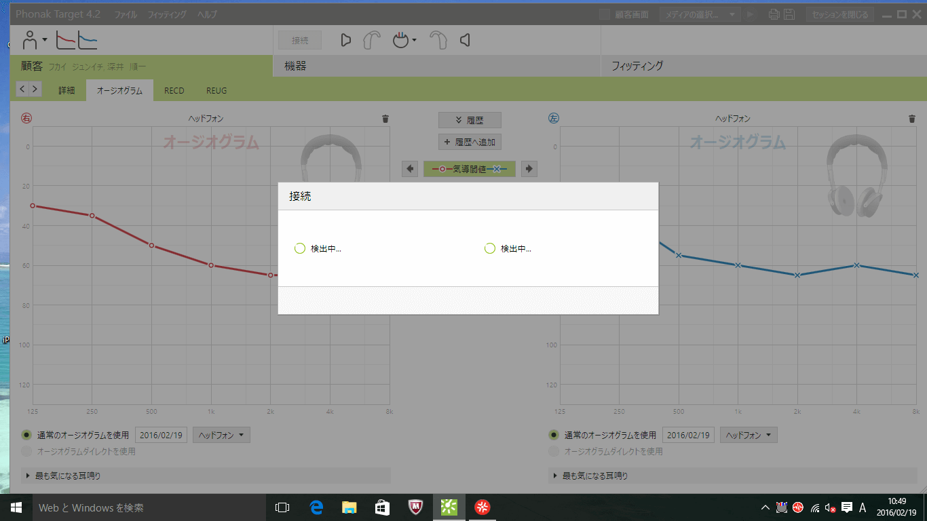927x521 pixels.
Task: Switch to 詳細 tab
Action: pos(67,90)
